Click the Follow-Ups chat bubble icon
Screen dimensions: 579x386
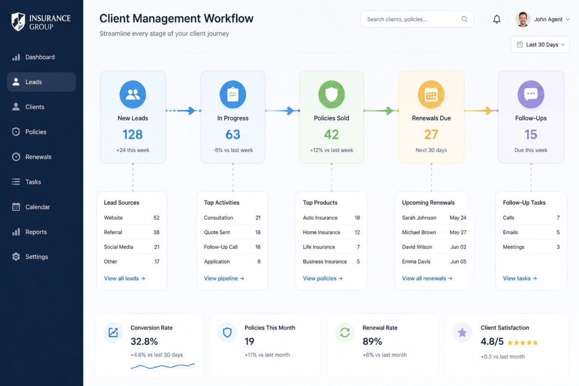pyautogui.click(x=531, y=94)
